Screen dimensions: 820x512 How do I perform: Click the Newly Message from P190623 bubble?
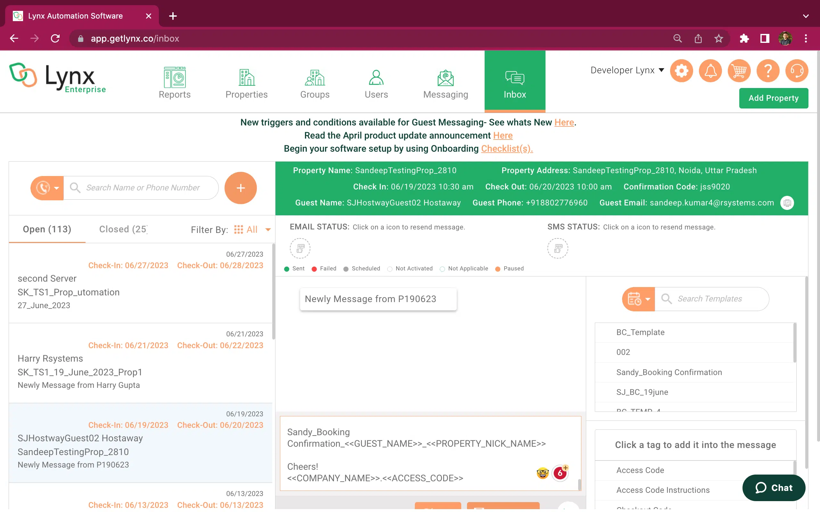coord(378,299)
